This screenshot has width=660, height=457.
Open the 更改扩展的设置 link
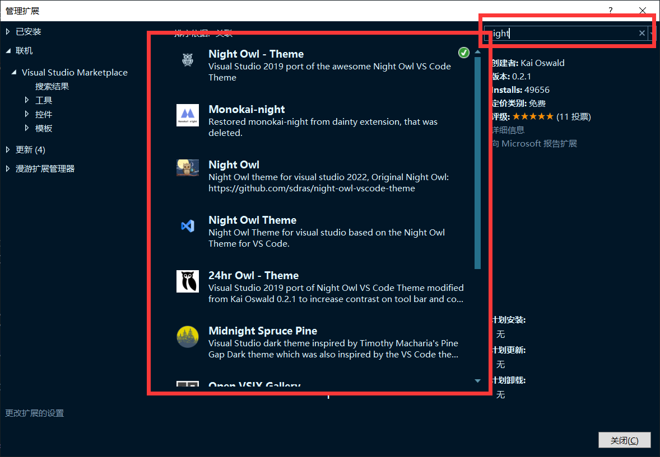[x=35, y=413]
